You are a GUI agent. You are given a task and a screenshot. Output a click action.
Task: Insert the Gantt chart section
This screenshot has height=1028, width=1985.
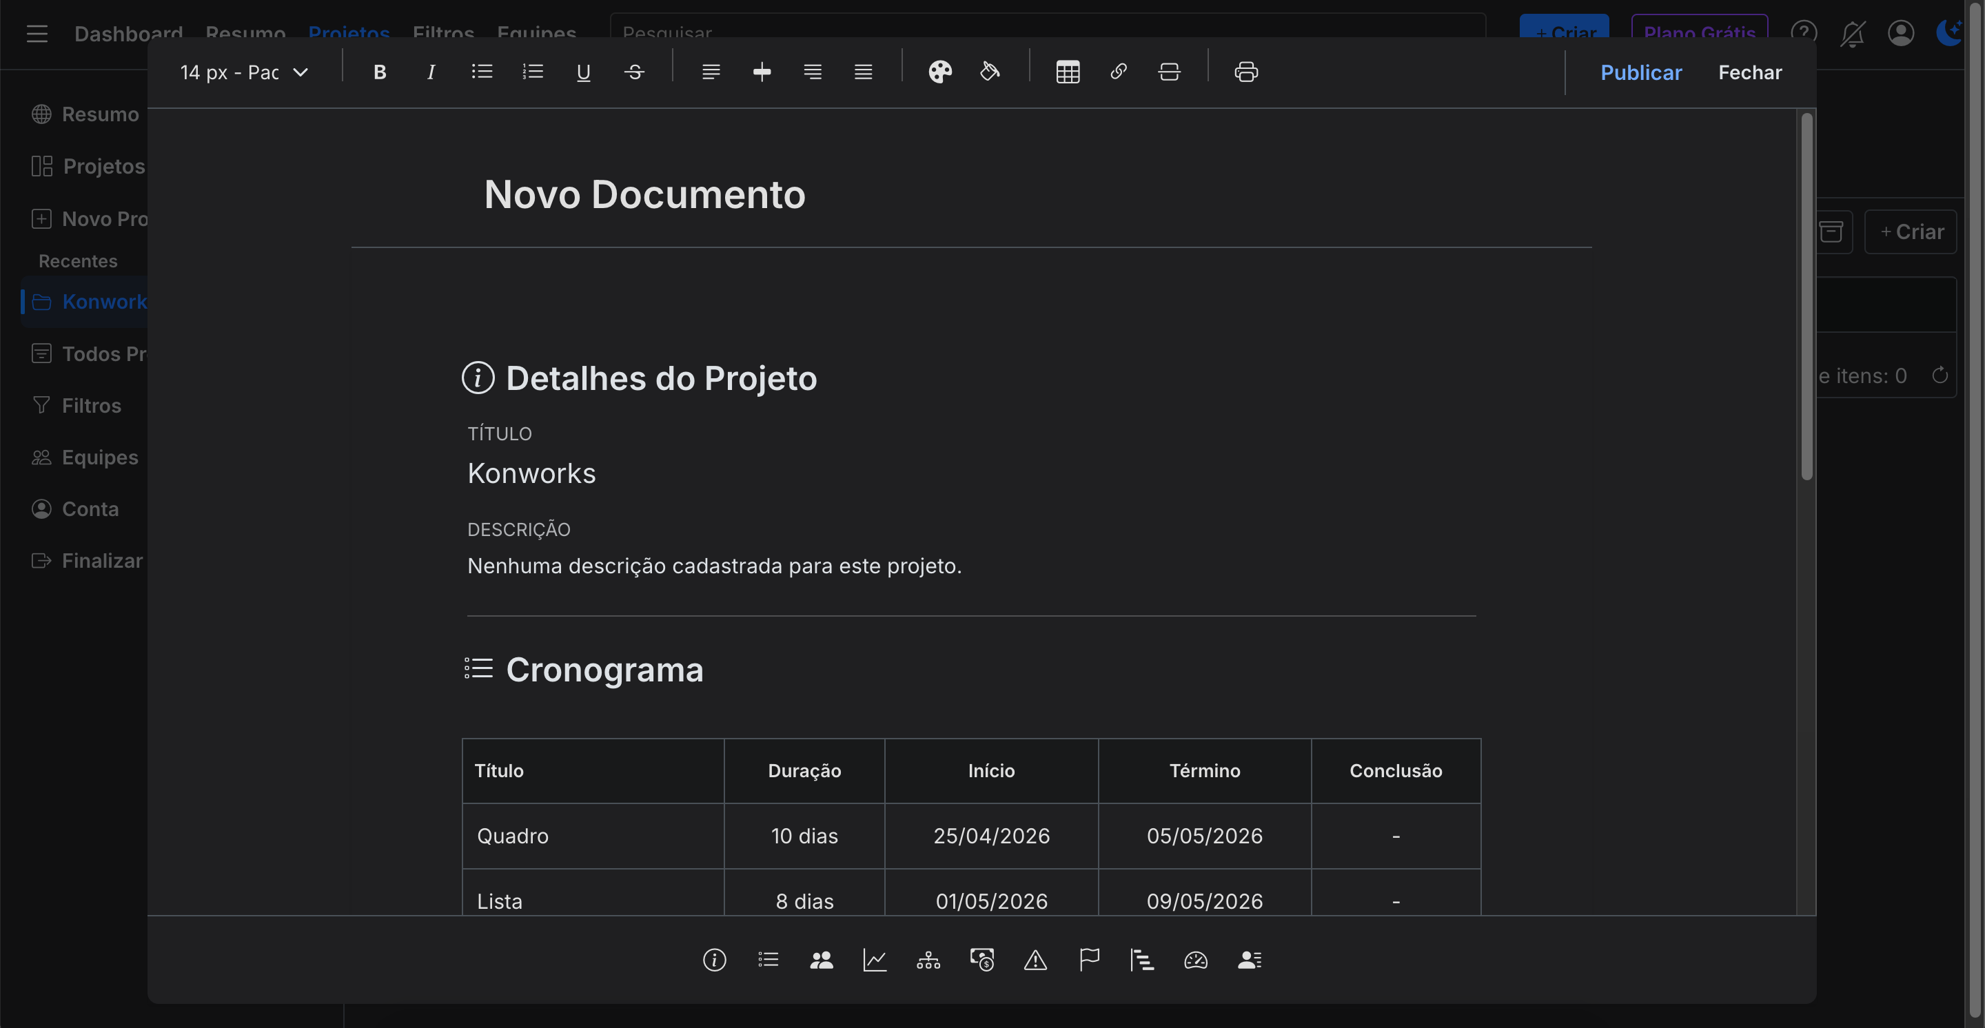(x=1142, y=960)
